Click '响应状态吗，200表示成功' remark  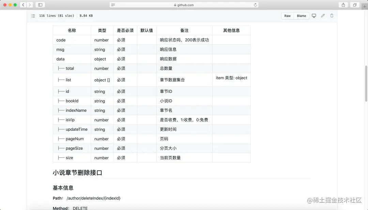tap(184, 40)
